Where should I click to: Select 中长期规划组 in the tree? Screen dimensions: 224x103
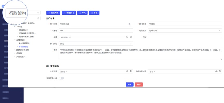pyautogui.click(x=24, y=43)
